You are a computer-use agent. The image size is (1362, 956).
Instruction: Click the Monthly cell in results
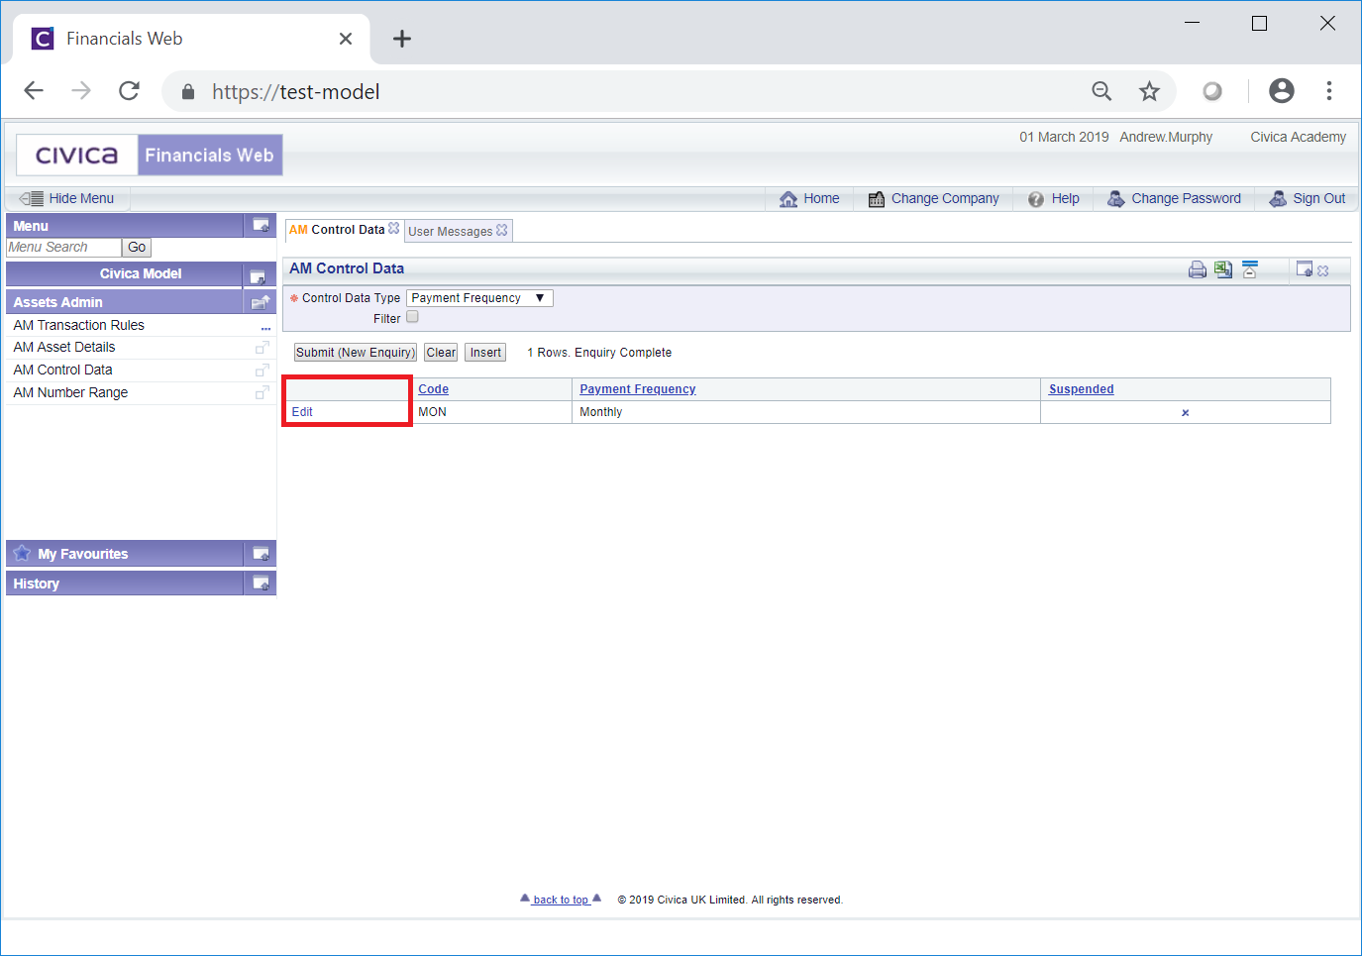pyautogui.click(x=805, y=412)
